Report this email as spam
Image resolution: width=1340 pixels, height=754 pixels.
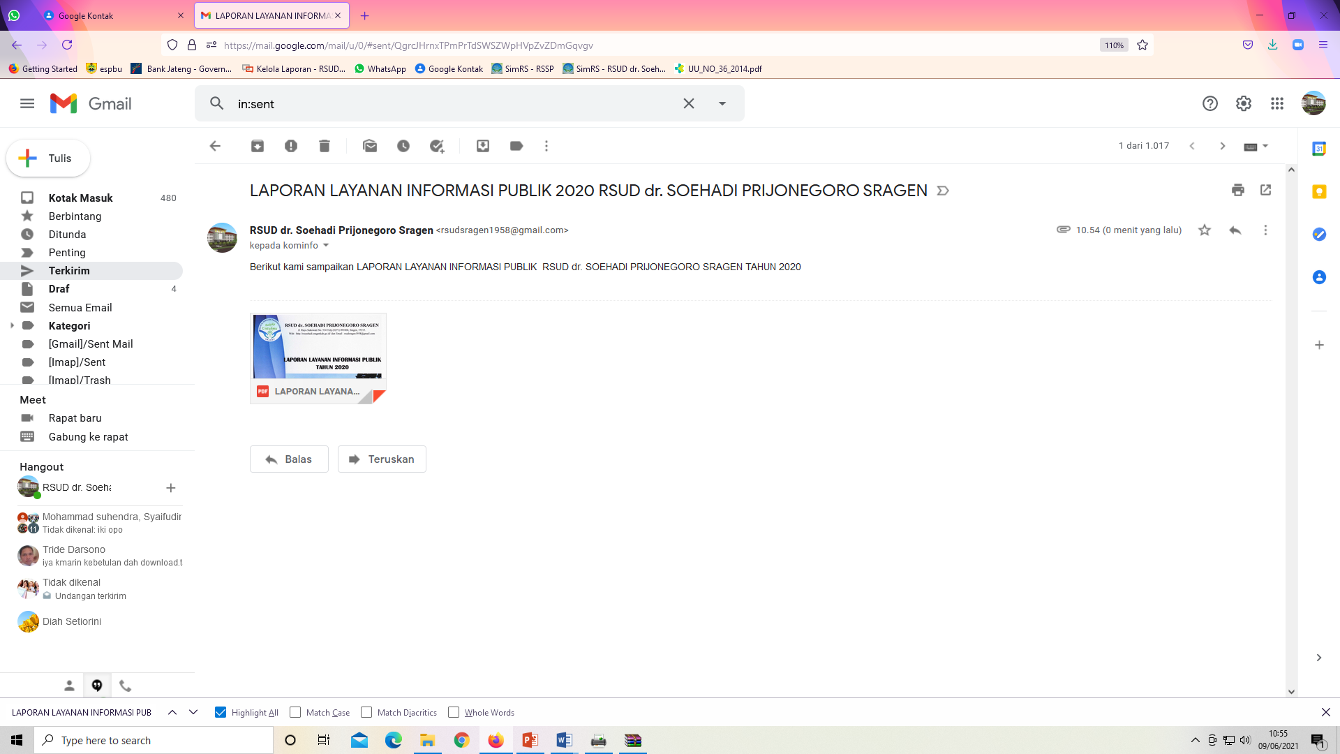click(x=291, y=146)
